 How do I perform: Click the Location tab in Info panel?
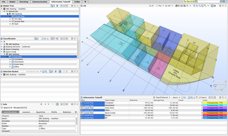pyautogui.click(x=26, y=112)
